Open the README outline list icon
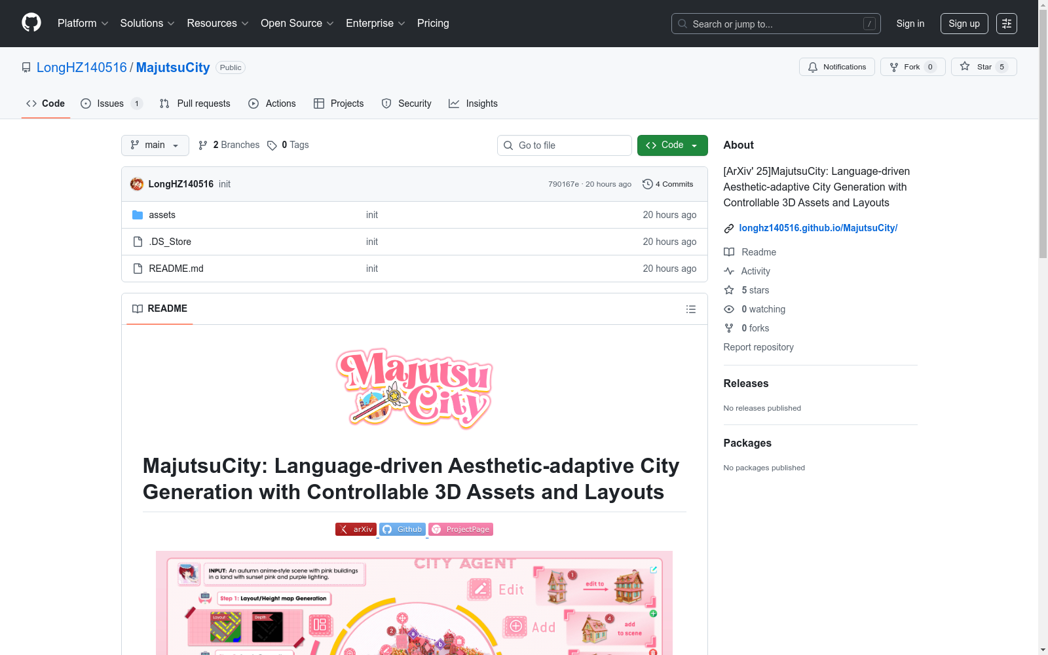The image size is (1048, 655). 691,309
